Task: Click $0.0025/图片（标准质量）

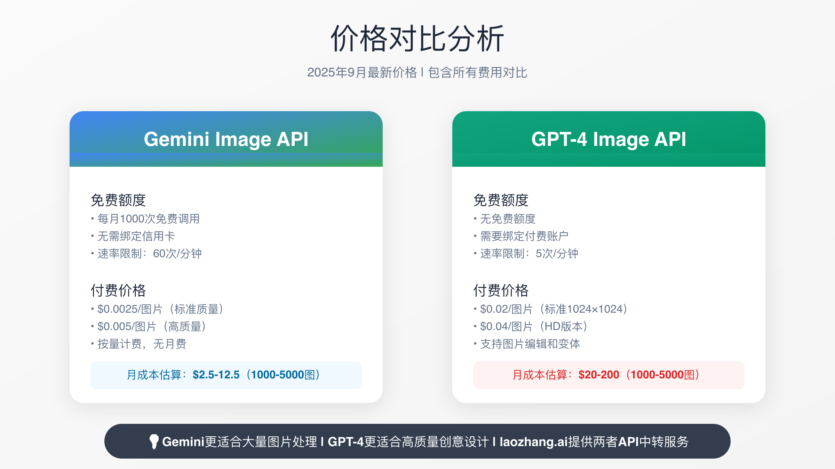Action: [160, 309]
